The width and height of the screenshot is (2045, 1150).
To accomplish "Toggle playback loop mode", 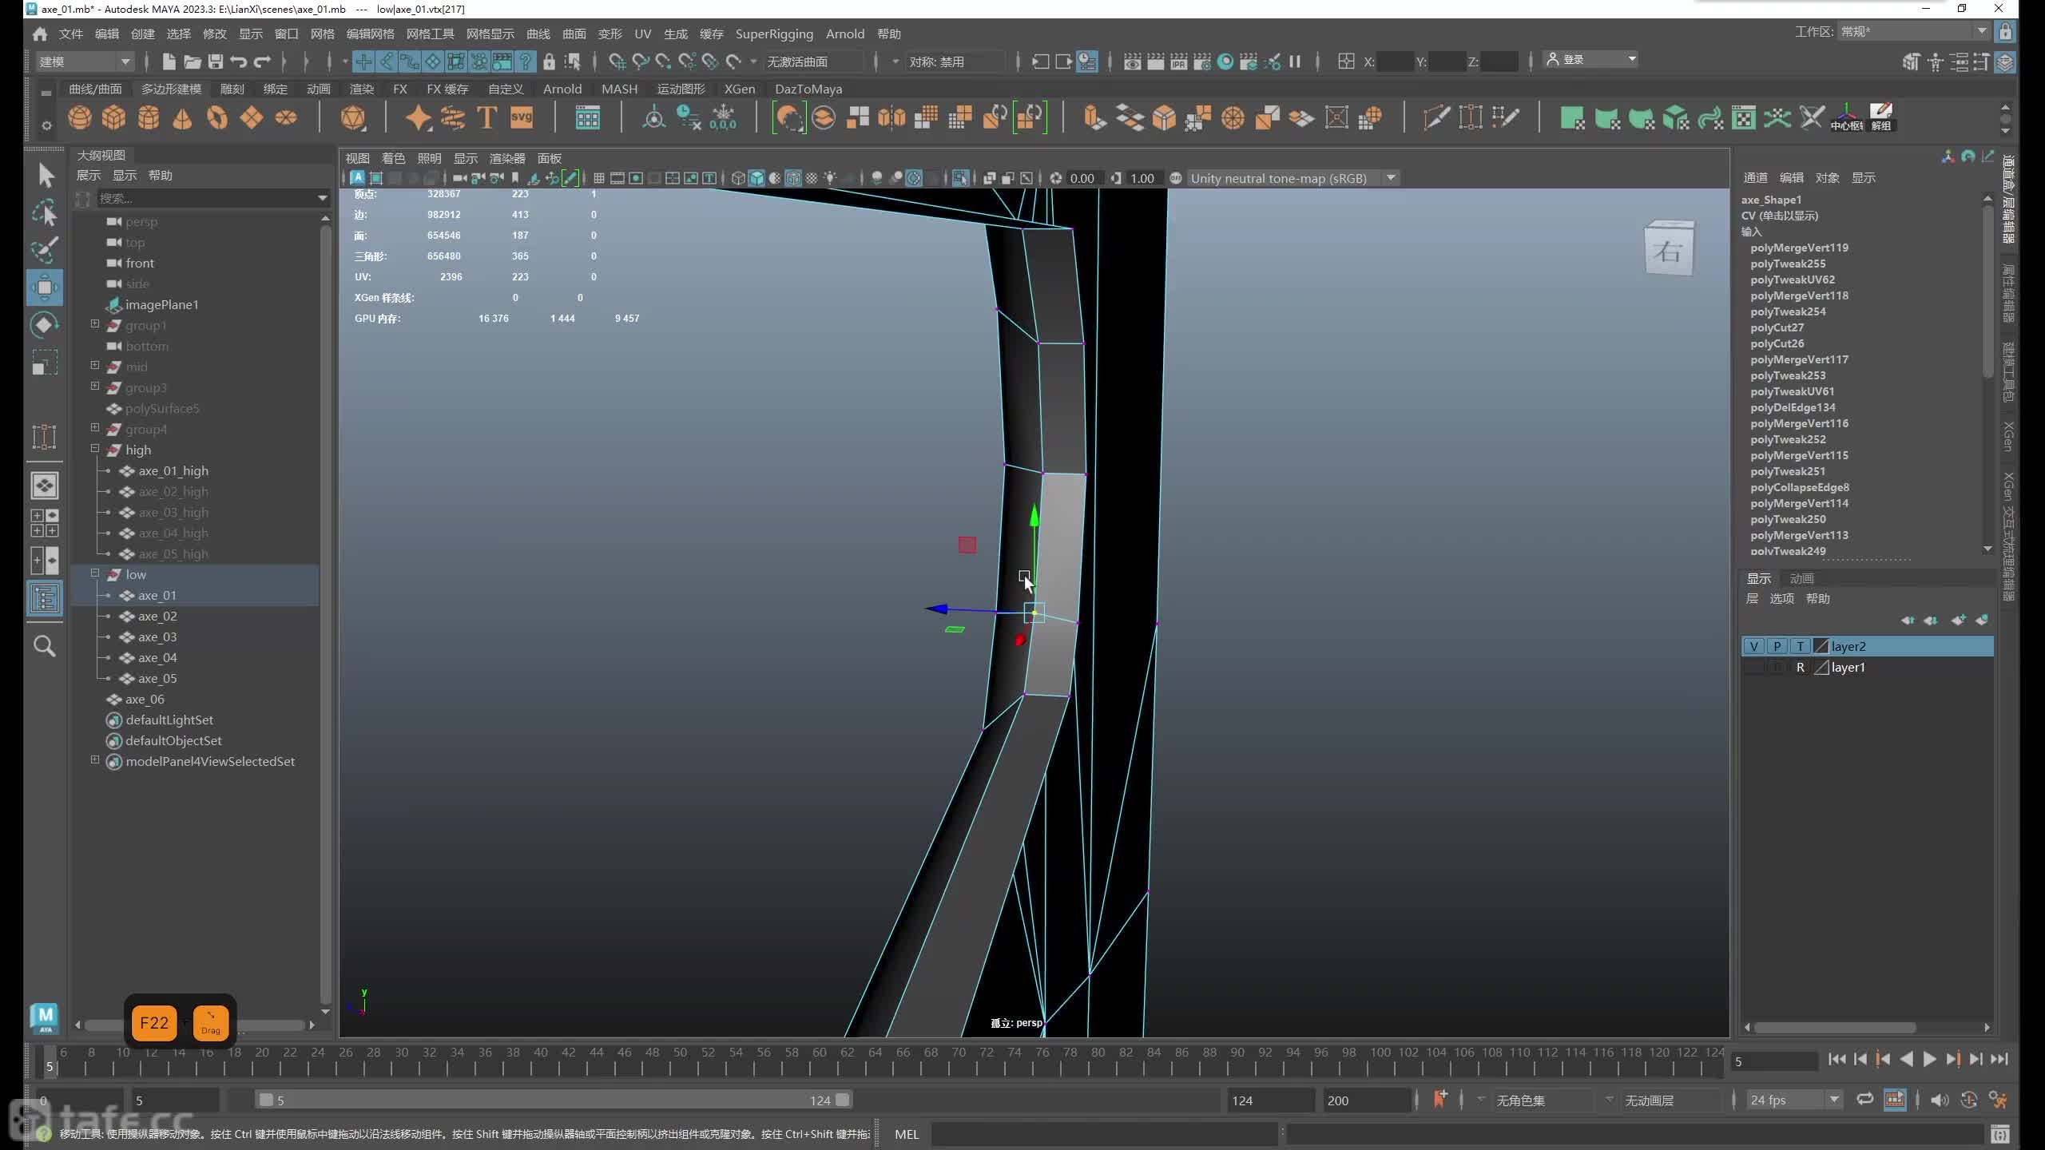I will (x=1865, y=1100).
